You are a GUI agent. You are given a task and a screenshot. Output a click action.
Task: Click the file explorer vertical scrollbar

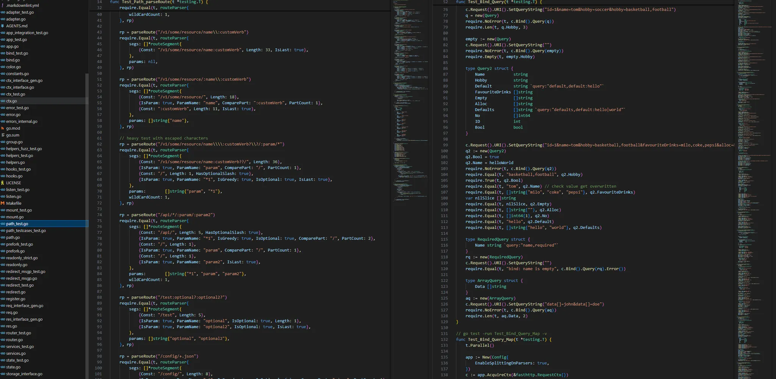click(x=87, y=225)
